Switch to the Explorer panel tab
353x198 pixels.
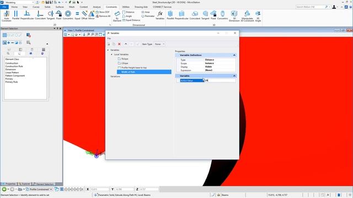24,184
